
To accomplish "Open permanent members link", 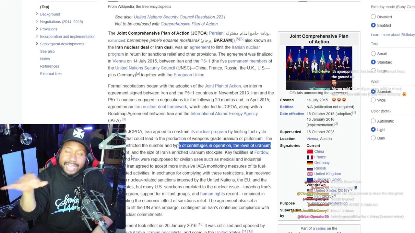I will (x=248, y=61).
